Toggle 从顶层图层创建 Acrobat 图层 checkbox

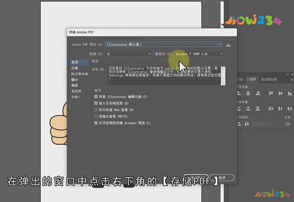96,123
